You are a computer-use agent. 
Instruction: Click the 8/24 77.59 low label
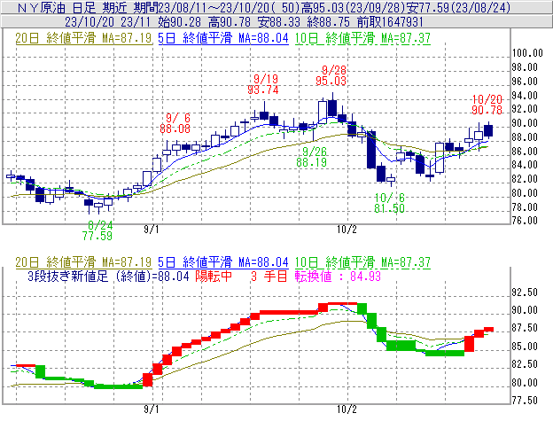click(x=97, y=230)
